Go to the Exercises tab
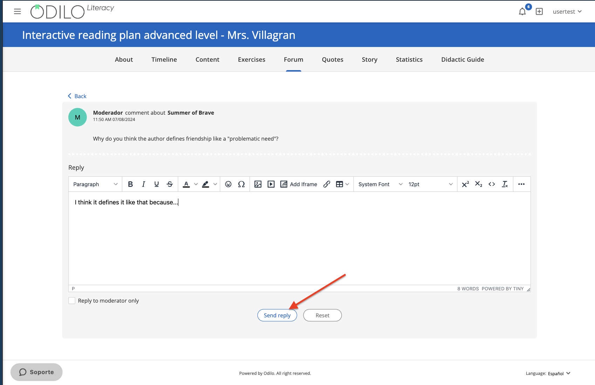This screenshot has width=595, height=385. point(252,60)
